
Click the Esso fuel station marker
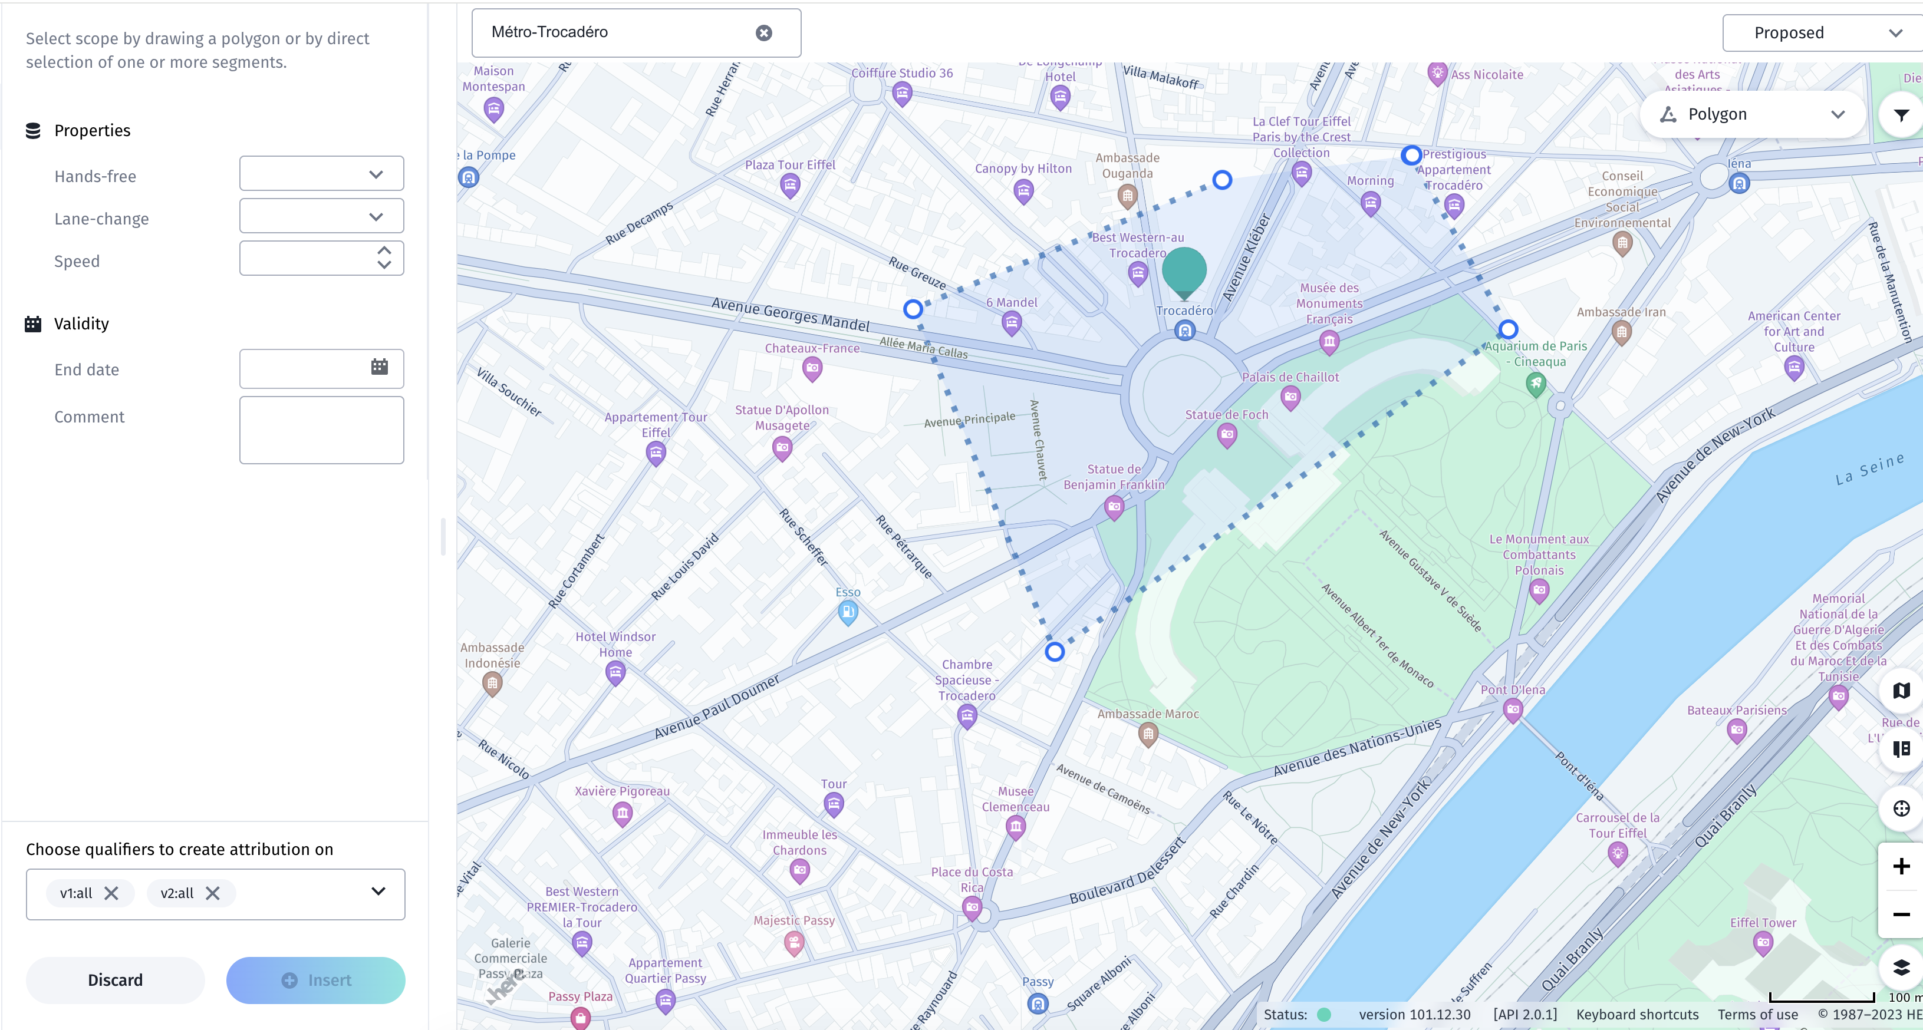tap(848, 613)
